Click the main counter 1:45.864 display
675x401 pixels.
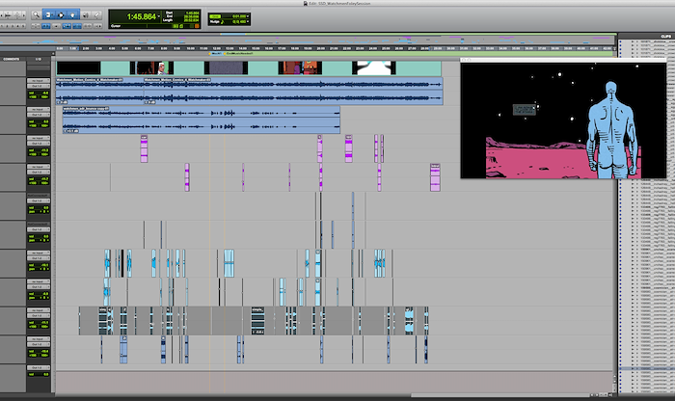(x=141, y=16)
